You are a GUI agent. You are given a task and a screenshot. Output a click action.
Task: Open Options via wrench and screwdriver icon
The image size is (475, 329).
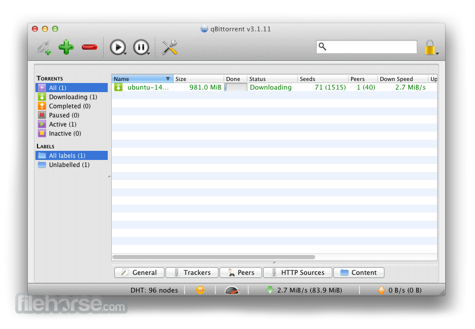169,47
